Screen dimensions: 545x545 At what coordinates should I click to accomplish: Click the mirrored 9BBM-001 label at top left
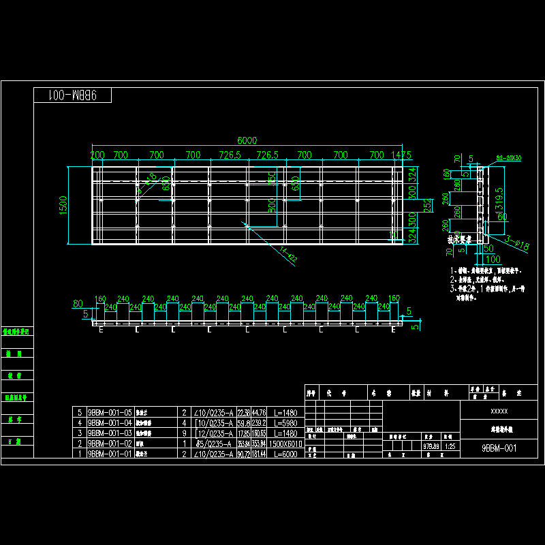(72, 95)
